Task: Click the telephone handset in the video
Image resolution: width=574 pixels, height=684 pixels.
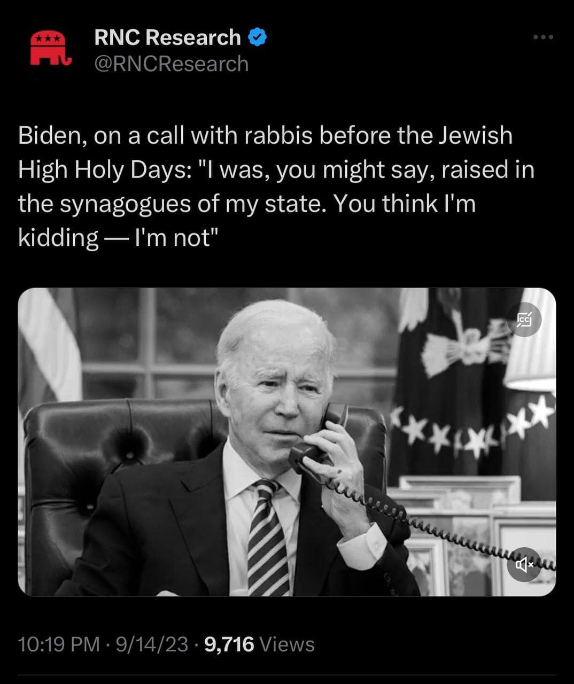Action: [x=317, y=438]
